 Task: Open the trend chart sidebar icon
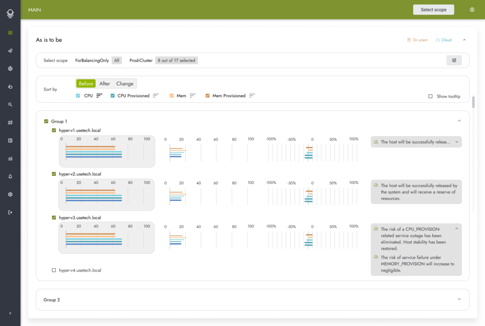click(x=10, y=159)
